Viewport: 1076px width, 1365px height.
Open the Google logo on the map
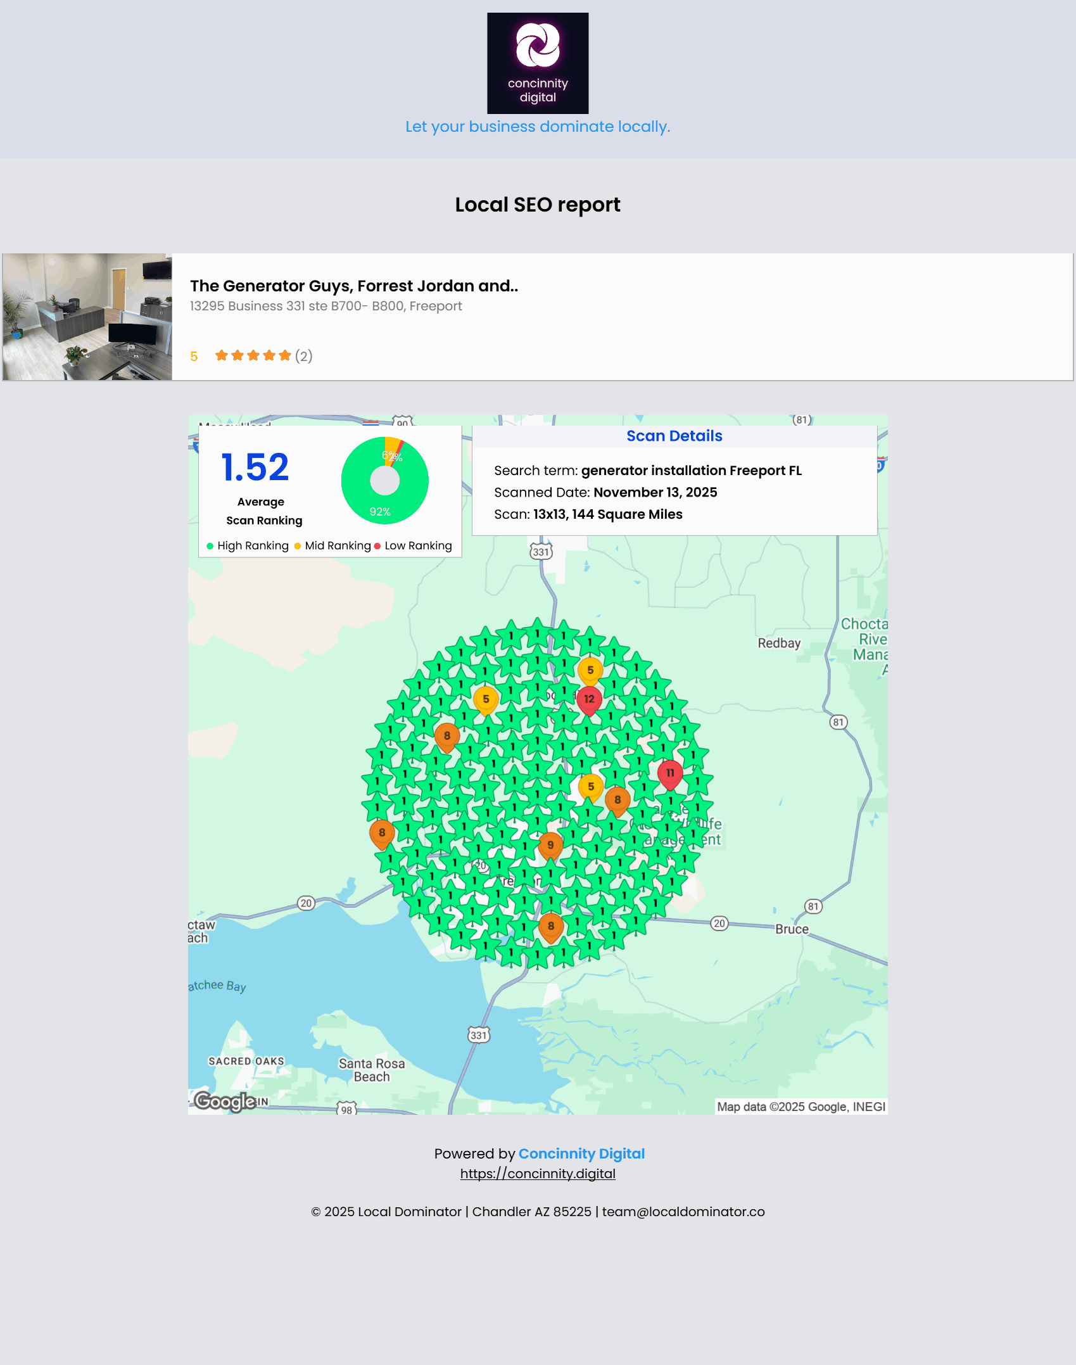pyautogui.click(x=225, y=1101)
